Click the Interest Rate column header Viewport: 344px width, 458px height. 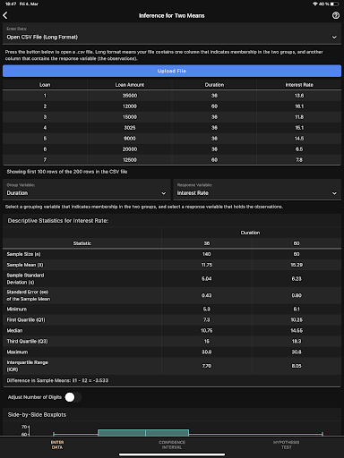click(299, 85)
